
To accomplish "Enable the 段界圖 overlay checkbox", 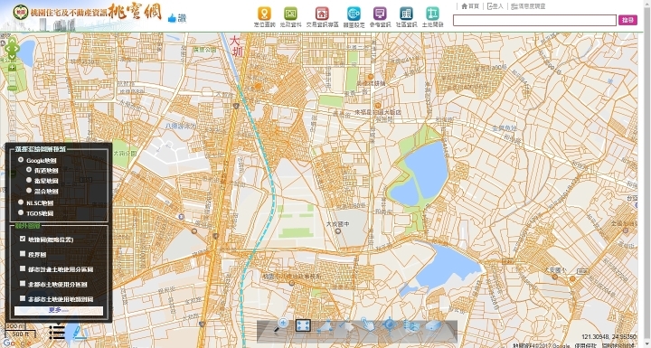I will pos(23,254).
